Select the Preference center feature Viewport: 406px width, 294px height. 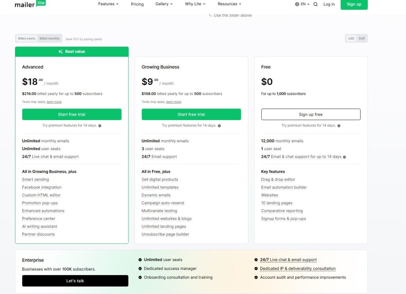point(38,218)
